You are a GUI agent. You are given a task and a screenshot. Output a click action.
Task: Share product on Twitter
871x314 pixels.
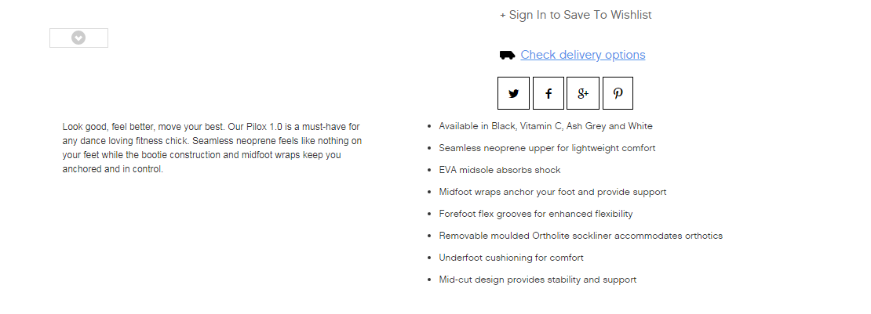coord(513,93)
